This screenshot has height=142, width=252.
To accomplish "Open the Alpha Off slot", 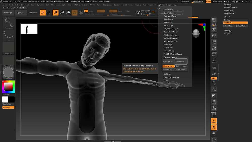I will pos(9,48).
